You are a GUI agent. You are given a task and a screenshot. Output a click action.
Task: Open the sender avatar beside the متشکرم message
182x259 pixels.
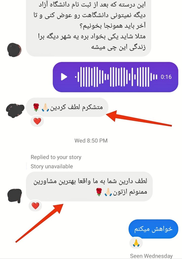click(x=15, y=110)
